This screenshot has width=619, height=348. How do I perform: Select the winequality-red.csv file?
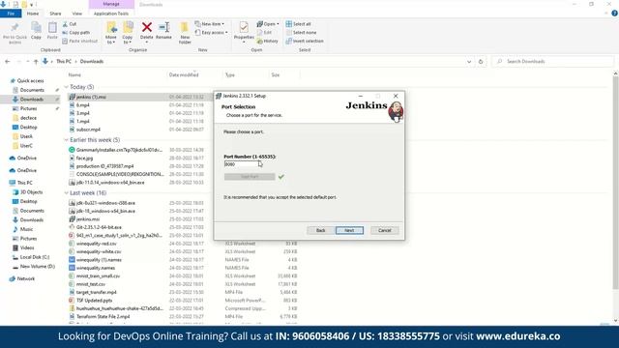click(97, 244)
